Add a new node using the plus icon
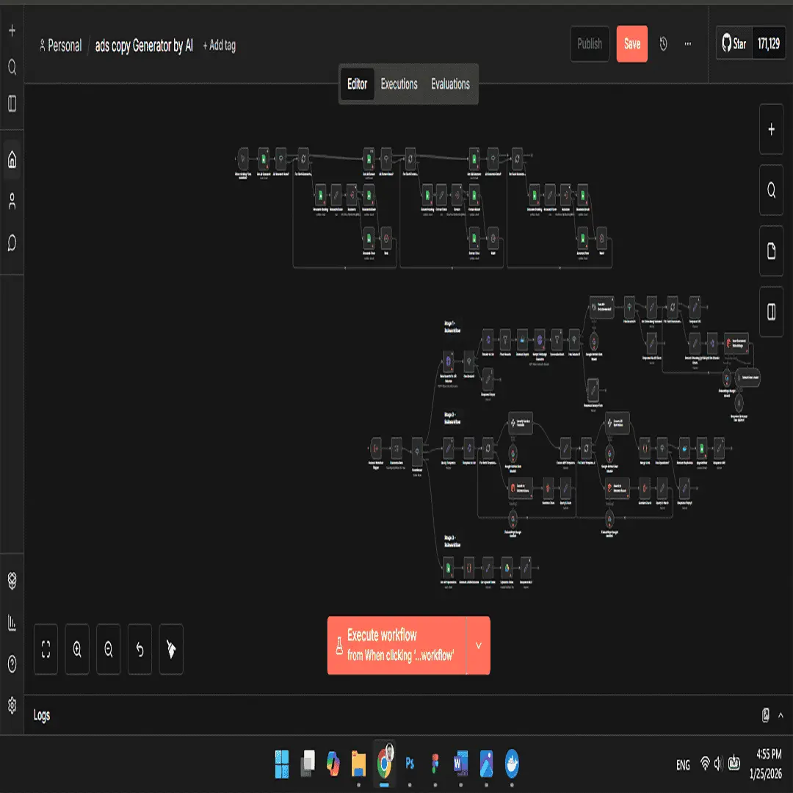 [x=771, y=130]
